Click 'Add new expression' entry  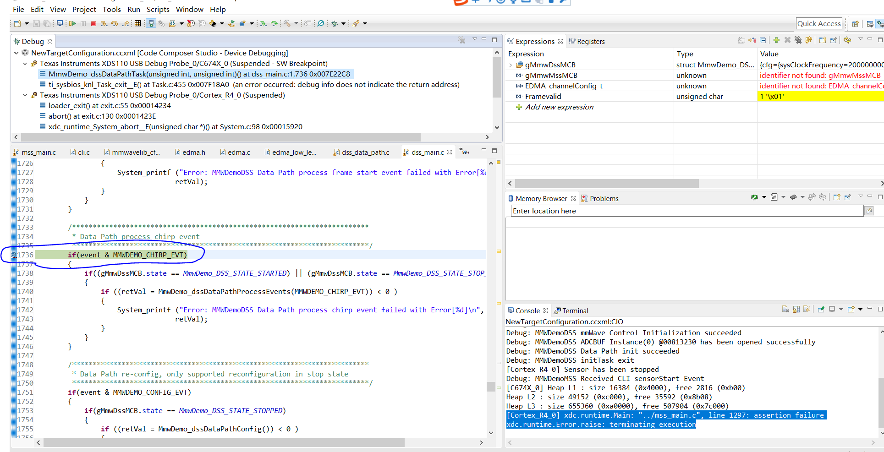559,107
